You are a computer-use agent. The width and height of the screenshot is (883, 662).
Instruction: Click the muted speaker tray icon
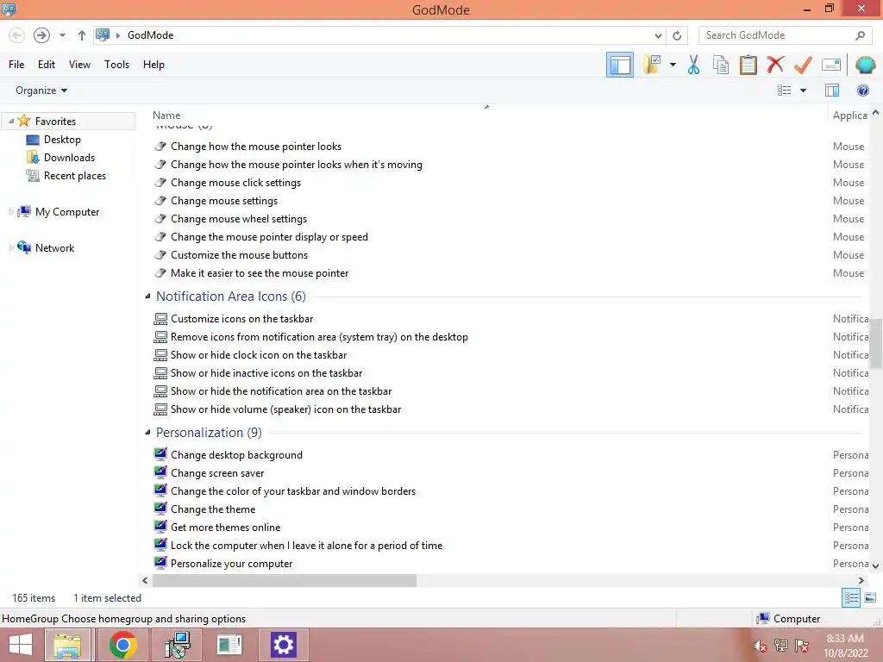coord(760,646)
